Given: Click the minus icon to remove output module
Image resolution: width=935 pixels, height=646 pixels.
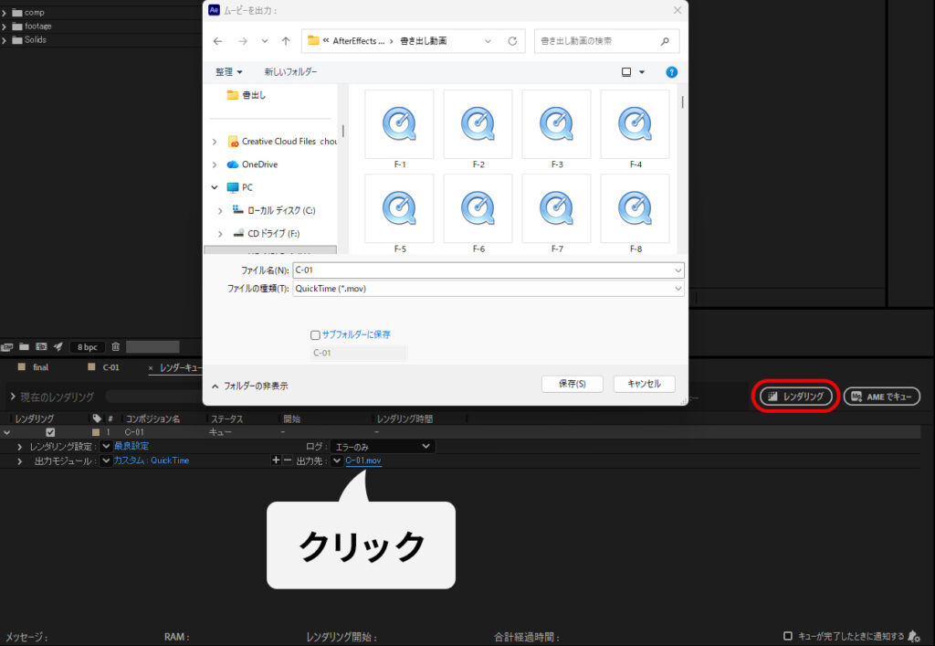Looking at the screenshot, I should click(287, 461).
